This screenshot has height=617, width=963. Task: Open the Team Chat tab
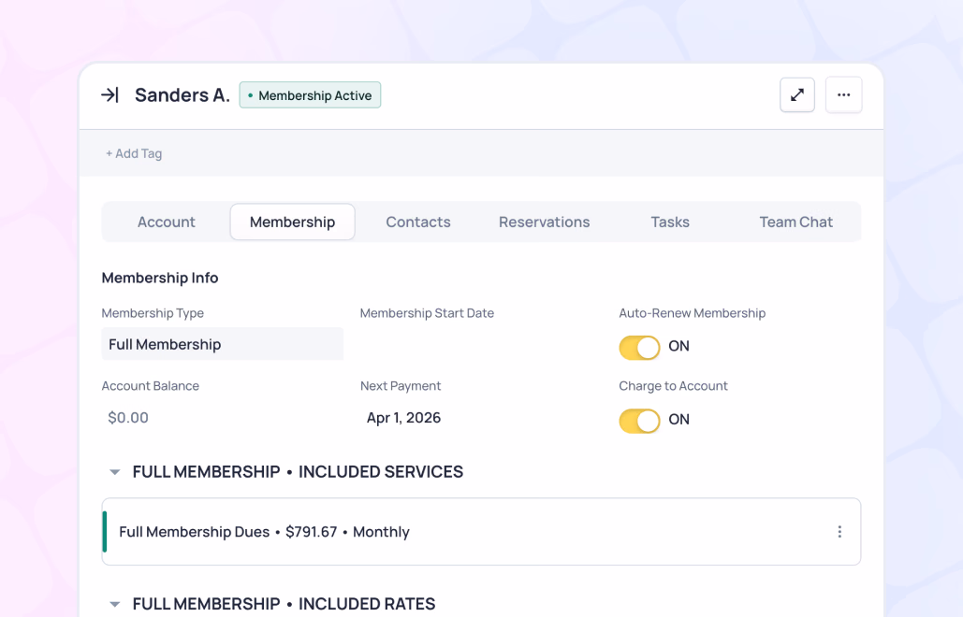pyautogui.click(x=795, y=222)
